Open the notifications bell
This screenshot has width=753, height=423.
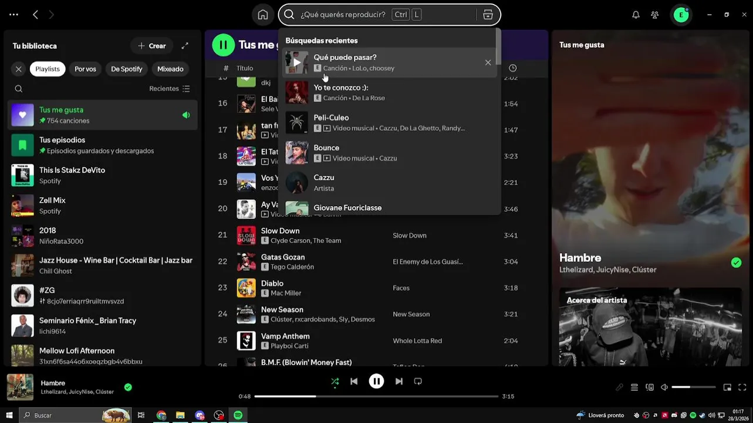636,15
